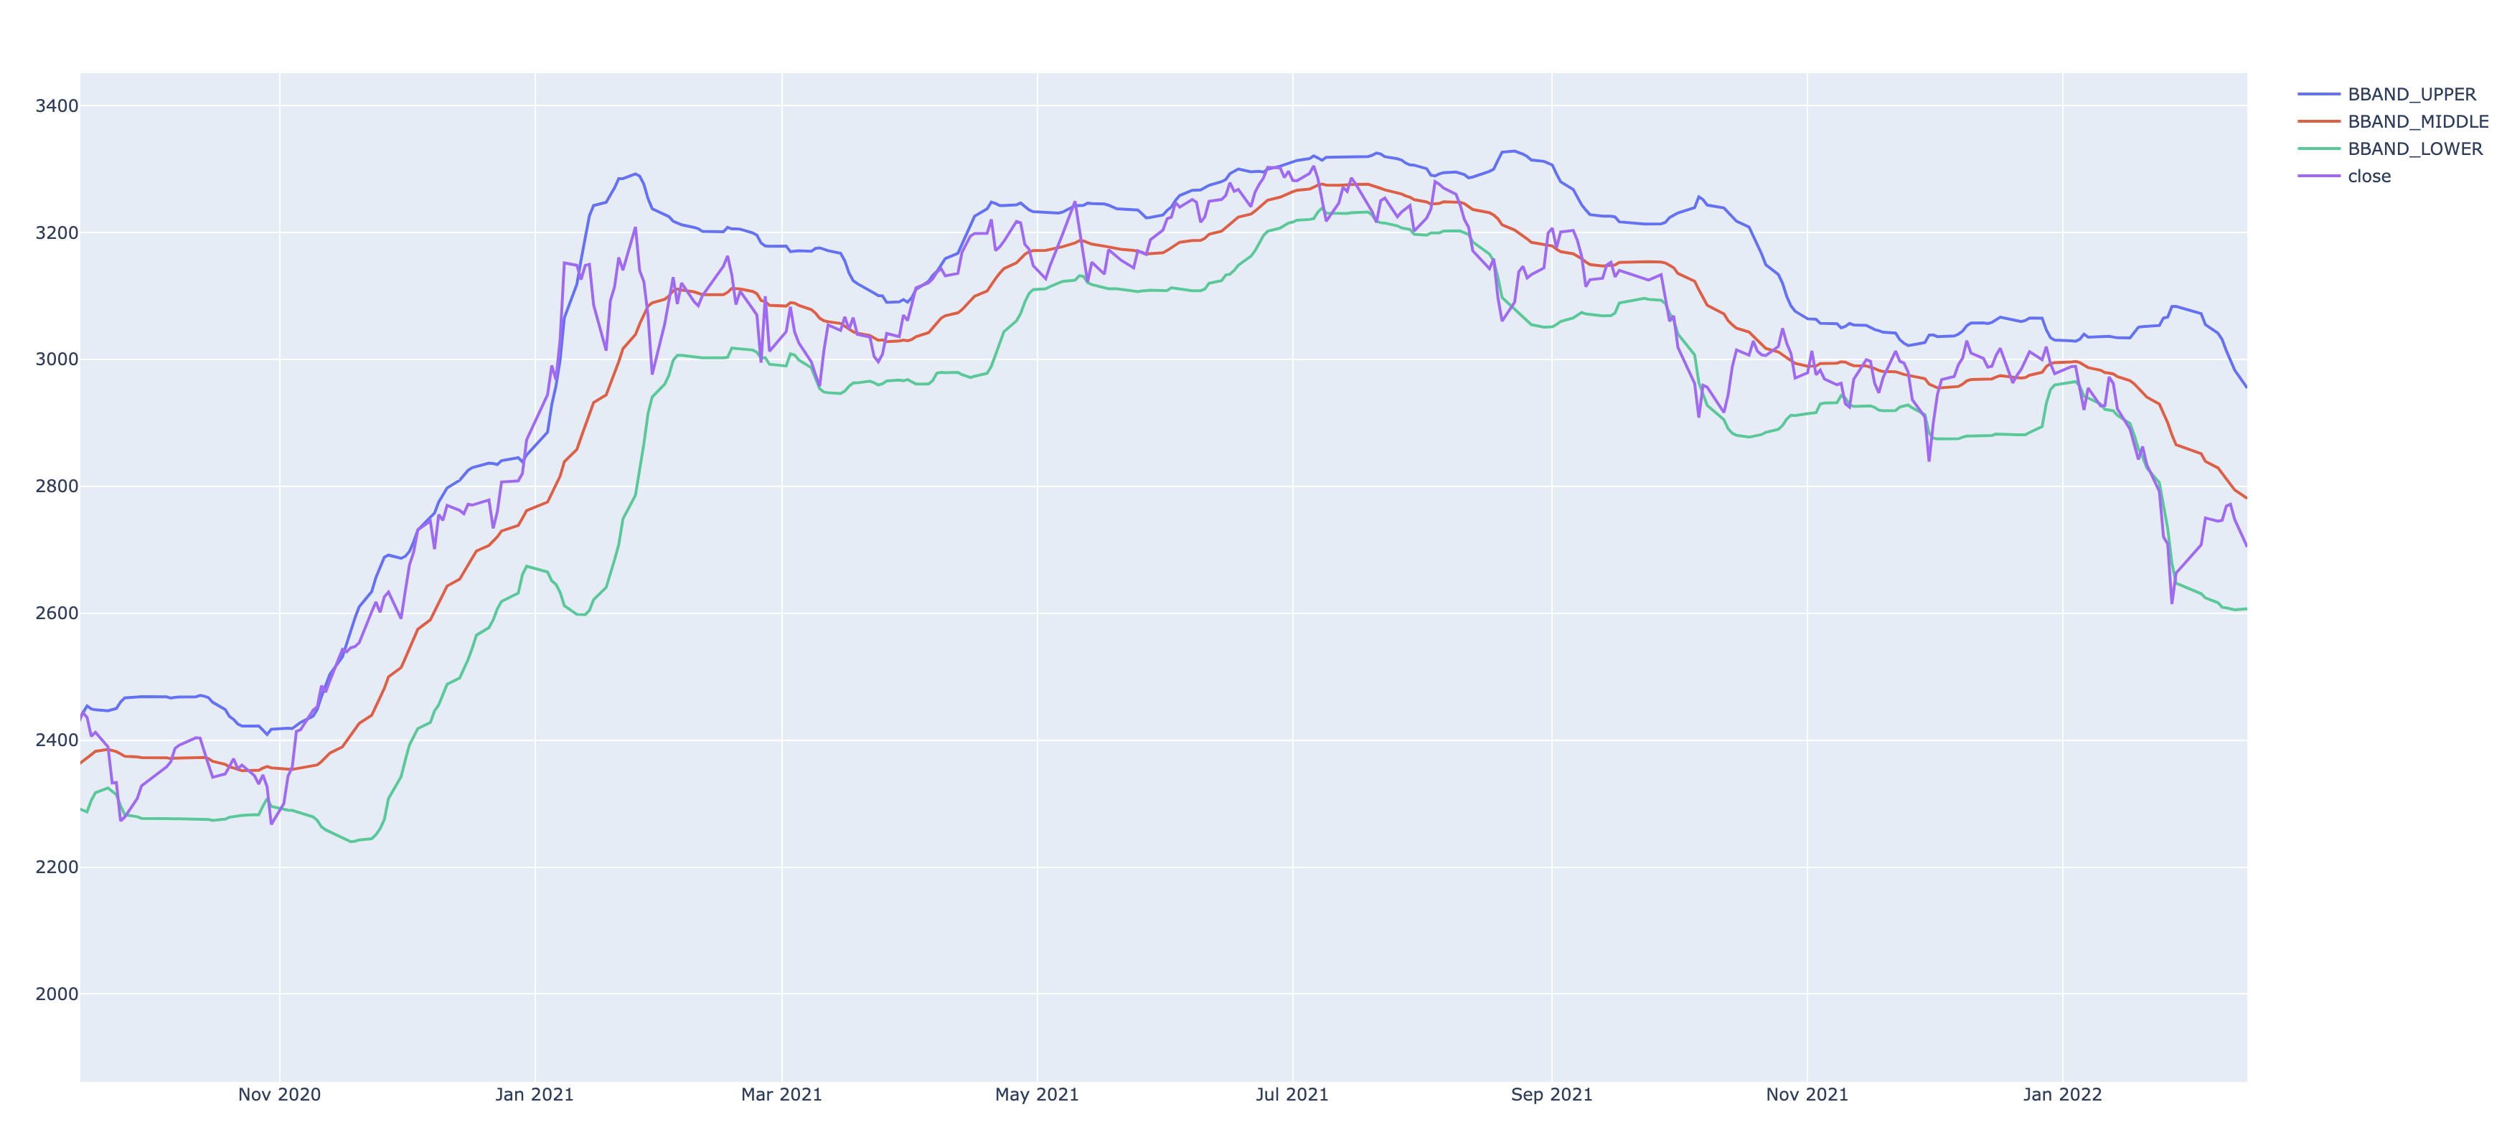Screen dimensions: 2507x1135
Task: Click the May 2021 x-axis label
Action: pyautogui.click(x=1037, y=1094)
